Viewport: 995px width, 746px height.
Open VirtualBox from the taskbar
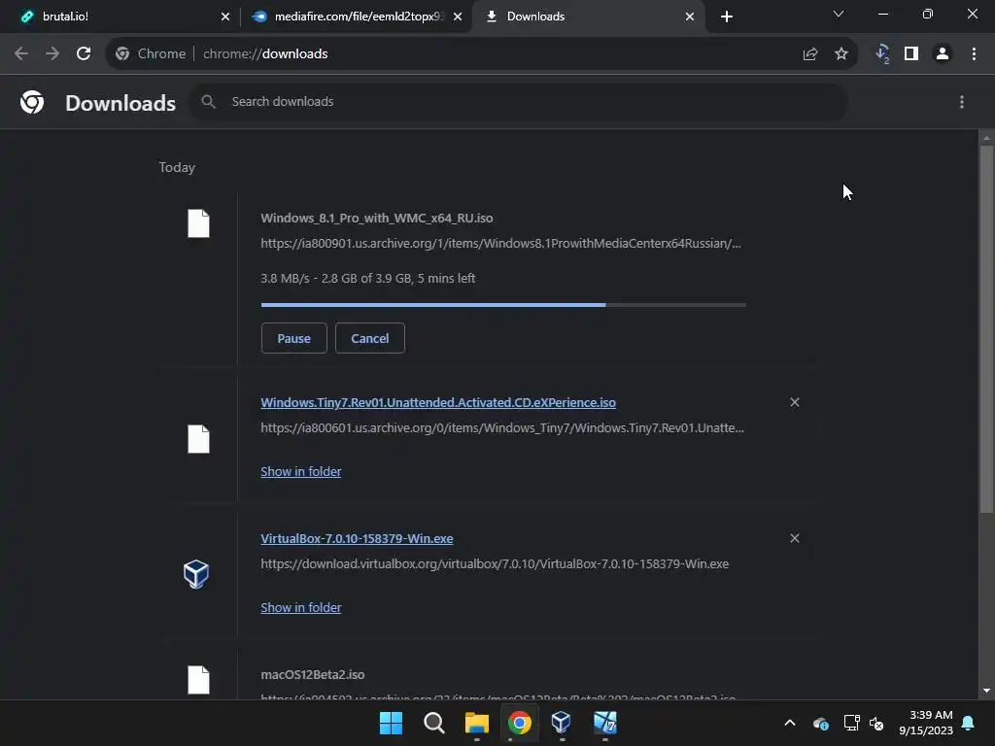562,723
